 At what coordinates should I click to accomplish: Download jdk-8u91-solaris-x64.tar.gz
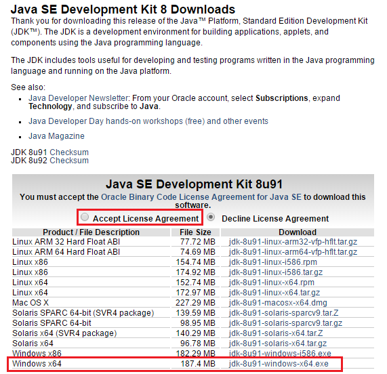(x=278, y=344)
